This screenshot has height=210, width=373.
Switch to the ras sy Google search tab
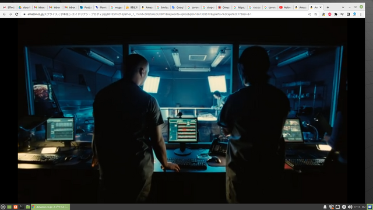(x=255, y=8)
